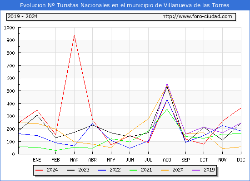This screenshot has width=250, height=181.
Task: Open the http://www.foro-ciudad.com link text
Action: pos(197,16)
